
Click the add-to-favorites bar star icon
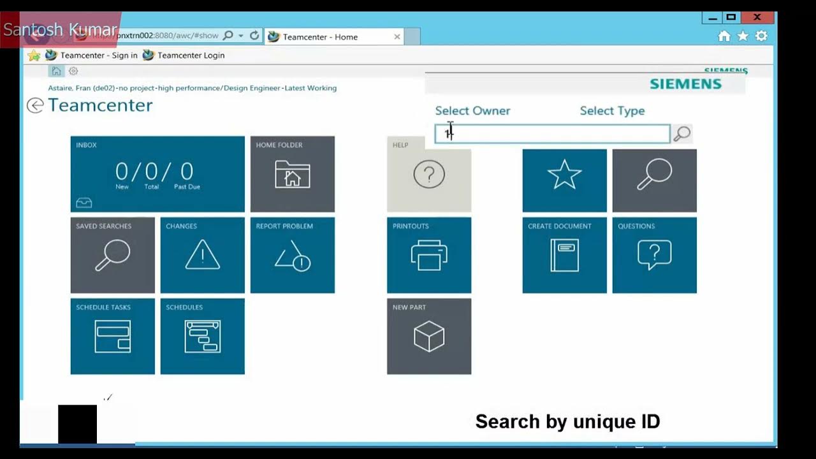[34, 55]
